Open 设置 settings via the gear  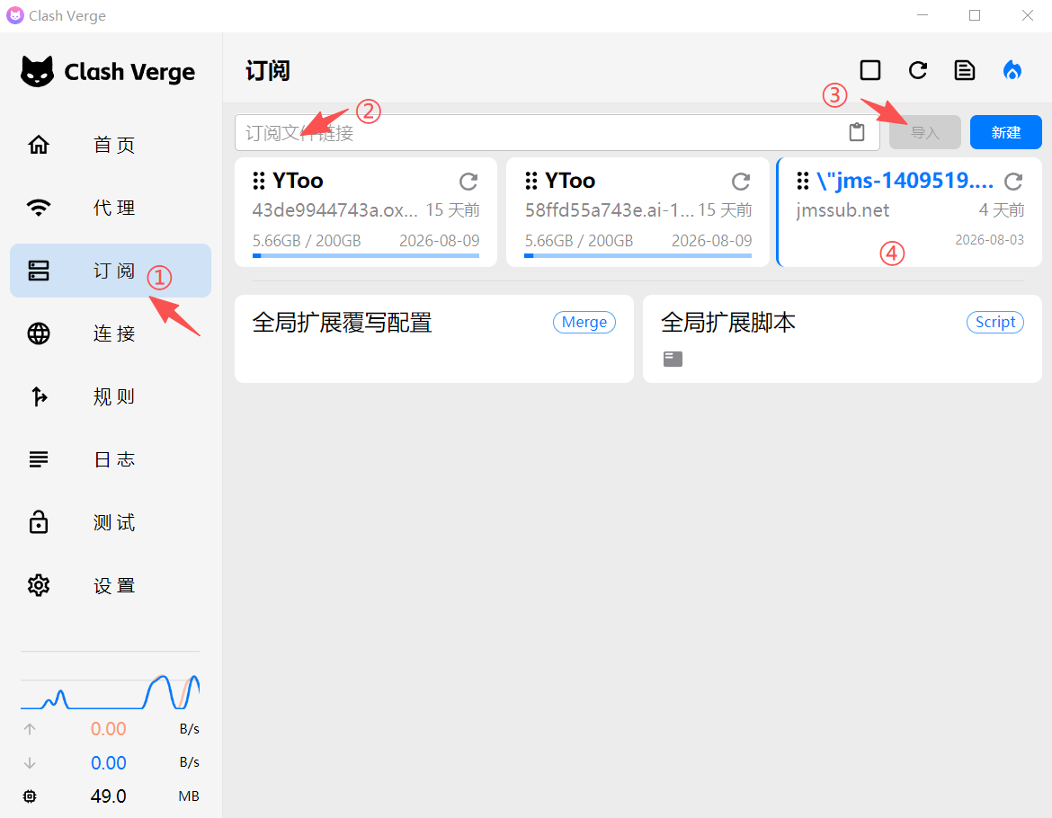[x=39, y=585]
